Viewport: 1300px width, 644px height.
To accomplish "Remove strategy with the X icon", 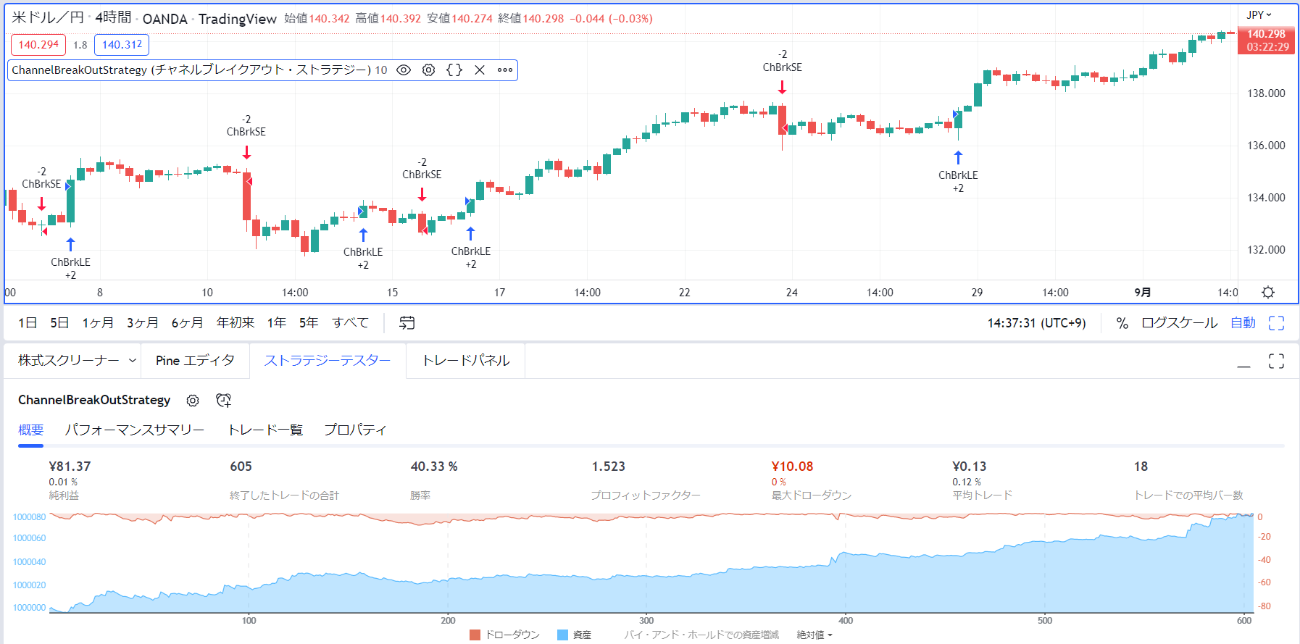I will [480, 70].
